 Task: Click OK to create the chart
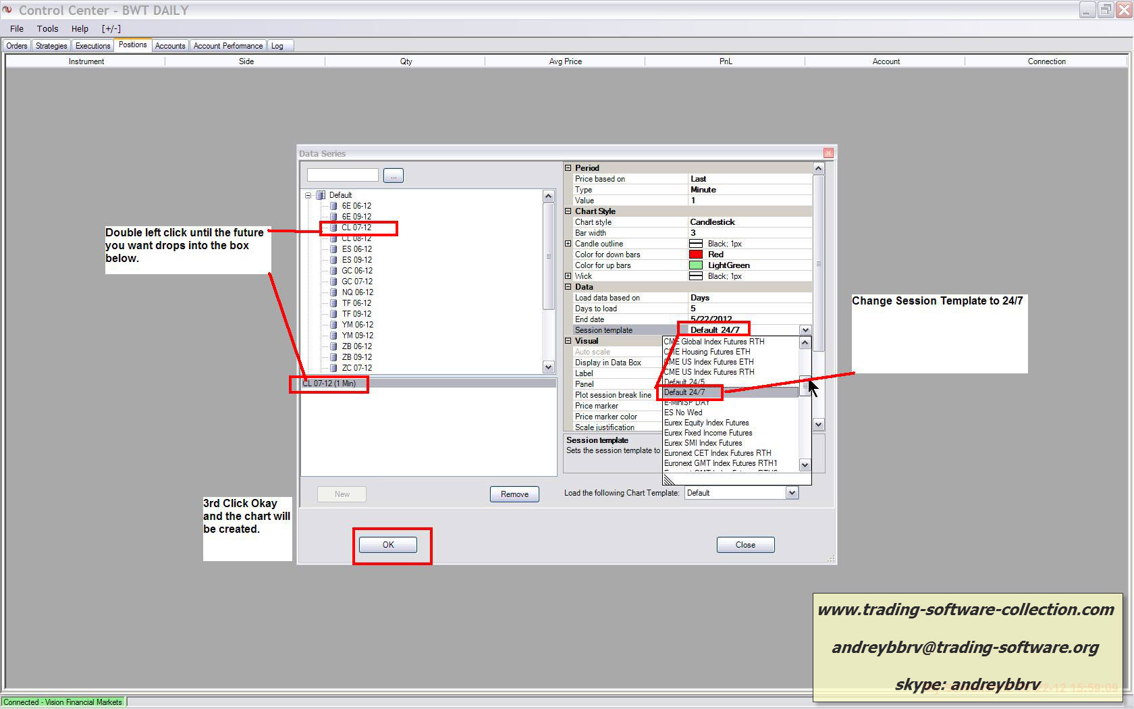[x=388, y=545]
